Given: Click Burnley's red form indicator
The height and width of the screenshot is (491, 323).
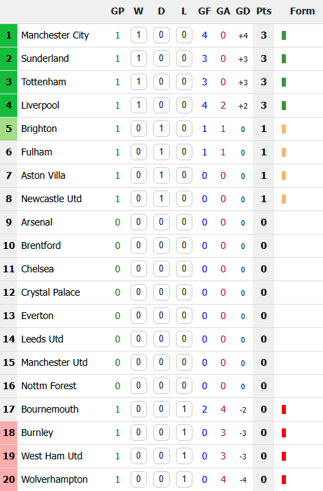Looking at the screenshot, I should [284, 433].
